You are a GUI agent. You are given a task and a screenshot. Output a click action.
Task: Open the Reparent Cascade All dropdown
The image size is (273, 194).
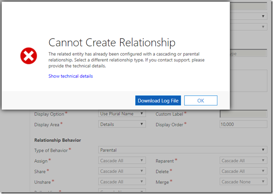point(243,161)
